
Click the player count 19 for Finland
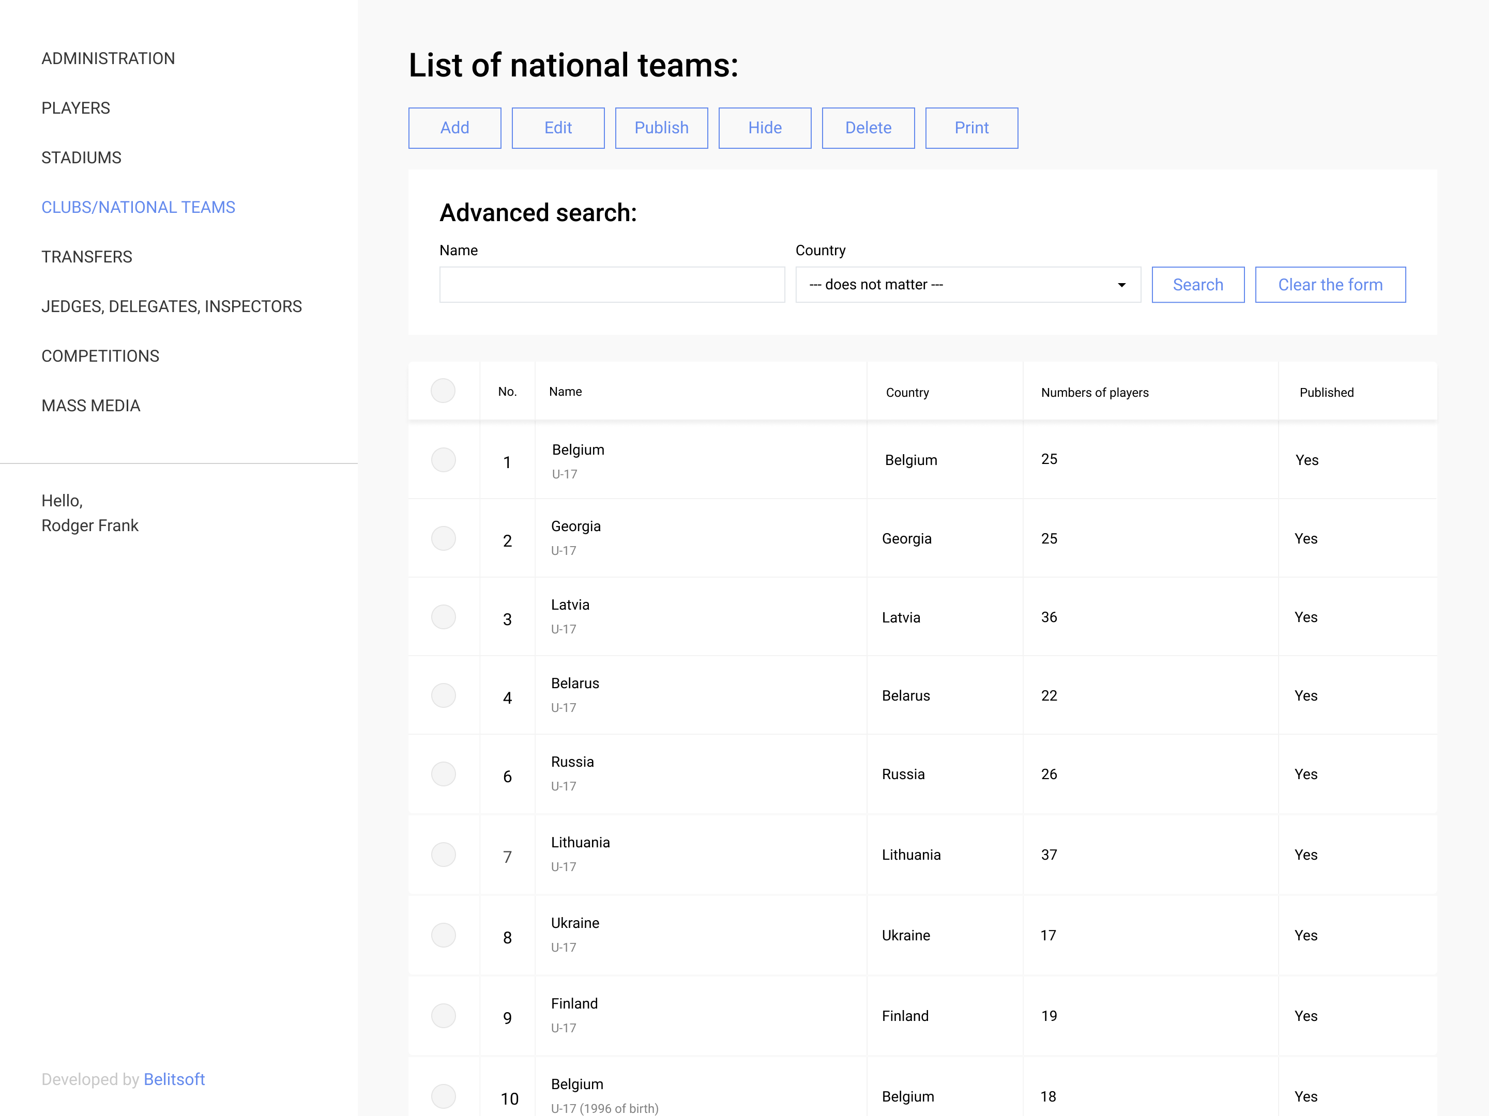point(1050,1016)
